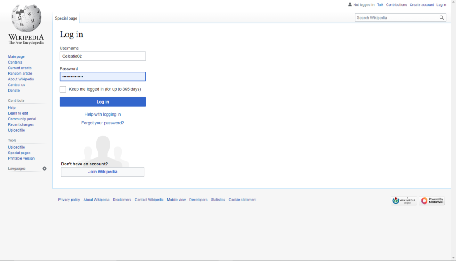Open Help with logging in link

point(103,114)
